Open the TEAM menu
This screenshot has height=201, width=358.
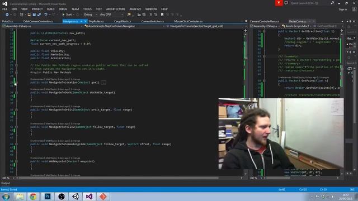(x=75, y=9)
